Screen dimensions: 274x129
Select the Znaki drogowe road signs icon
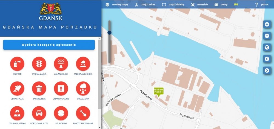pos(61,89)
